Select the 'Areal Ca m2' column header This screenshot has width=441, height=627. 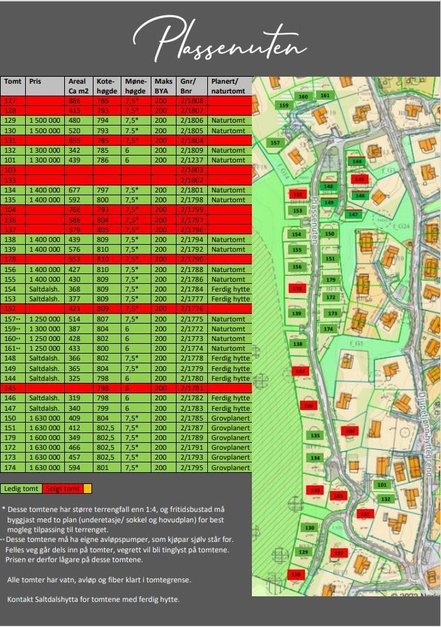(x=78, y=86)
